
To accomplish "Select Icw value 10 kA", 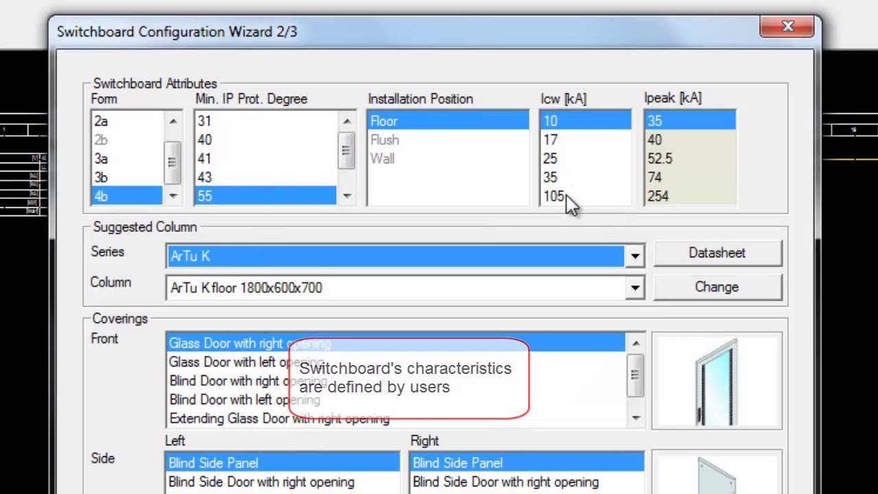I will [x=585, y=121].
